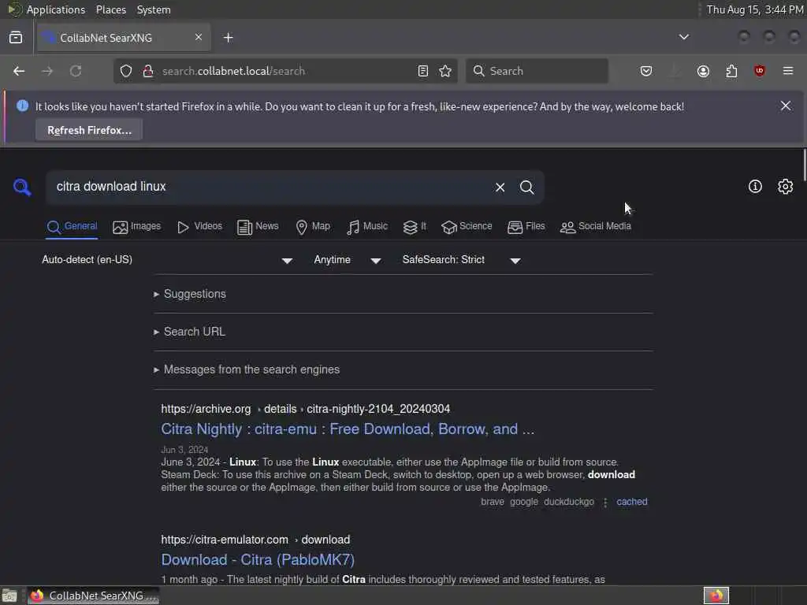Open the Anytime time range dropdown
This screenshot has height=605, width=807.
click(x=348, y=260)
